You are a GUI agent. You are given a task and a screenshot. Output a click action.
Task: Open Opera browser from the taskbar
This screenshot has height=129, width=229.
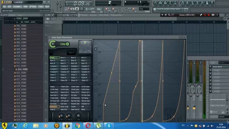tap(88, 126)
